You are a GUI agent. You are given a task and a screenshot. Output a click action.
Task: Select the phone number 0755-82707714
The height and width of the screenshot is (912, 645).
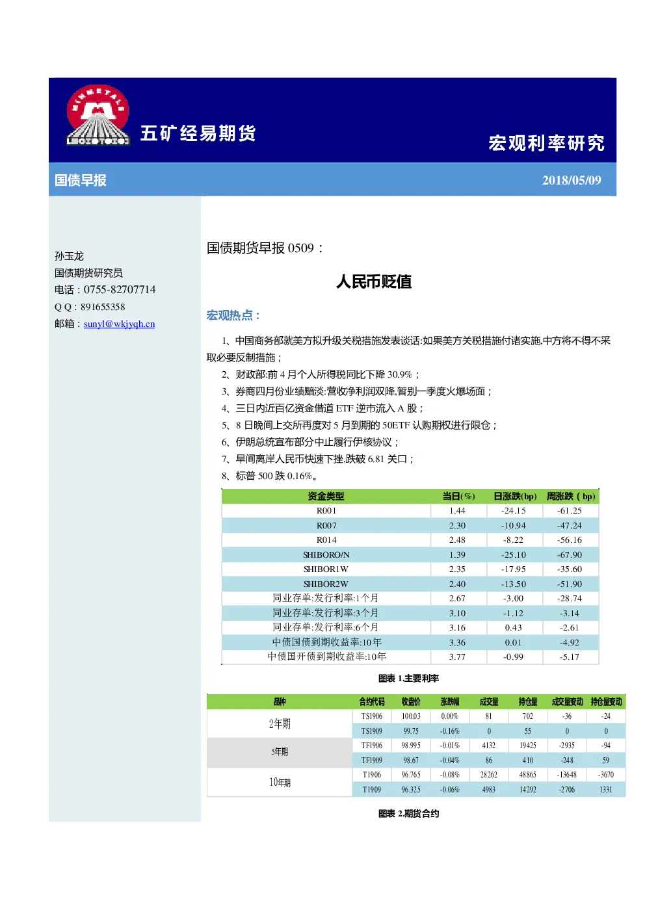click(x=120, y=290)
